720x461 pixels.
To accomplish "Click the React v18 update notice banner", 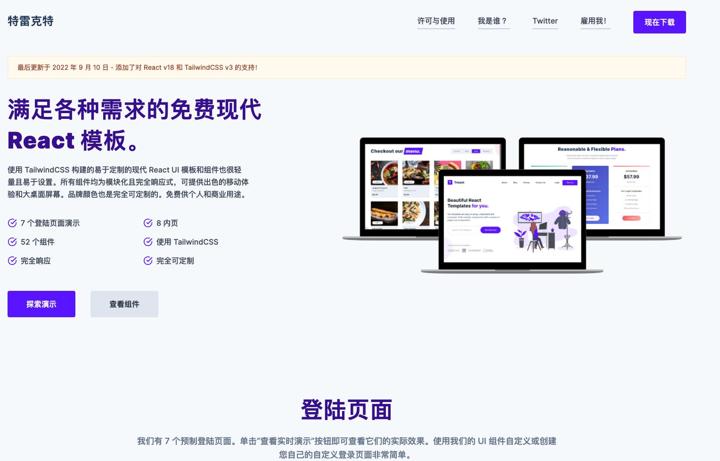I will [x=347, y=67].
